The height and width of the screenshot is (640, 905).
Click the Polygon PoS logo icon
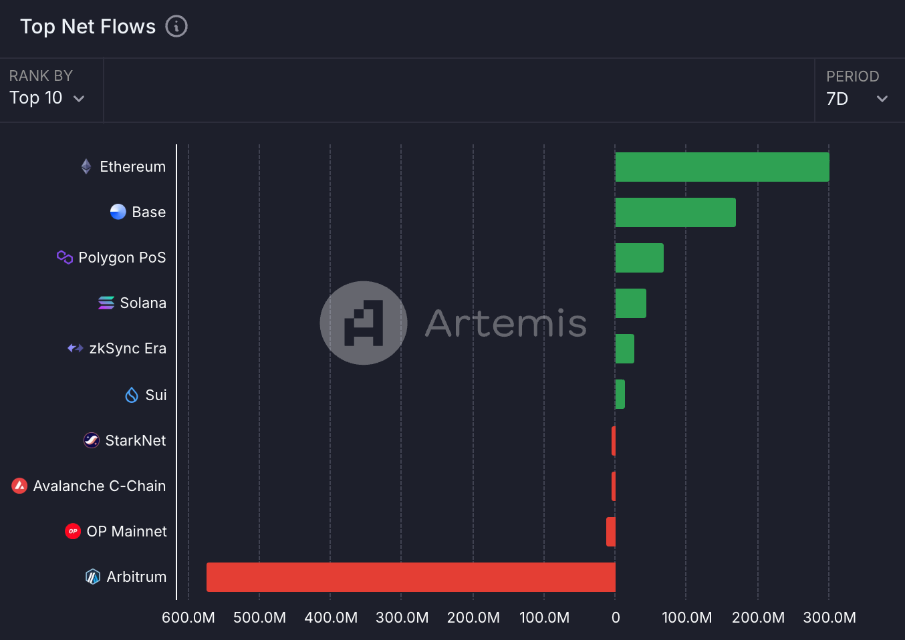point(65,257)
